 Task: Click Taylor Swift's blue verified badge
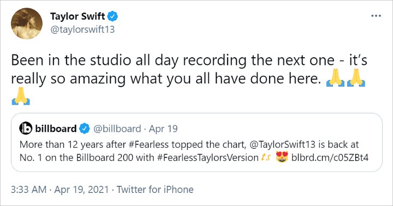click(112, 16)
